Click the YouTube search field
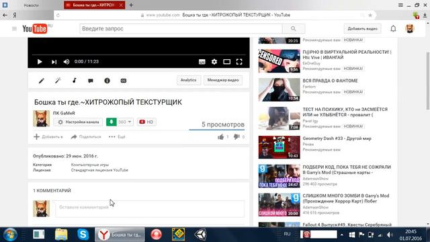Screen dimensions: 430x242 (x=181, y=28)
